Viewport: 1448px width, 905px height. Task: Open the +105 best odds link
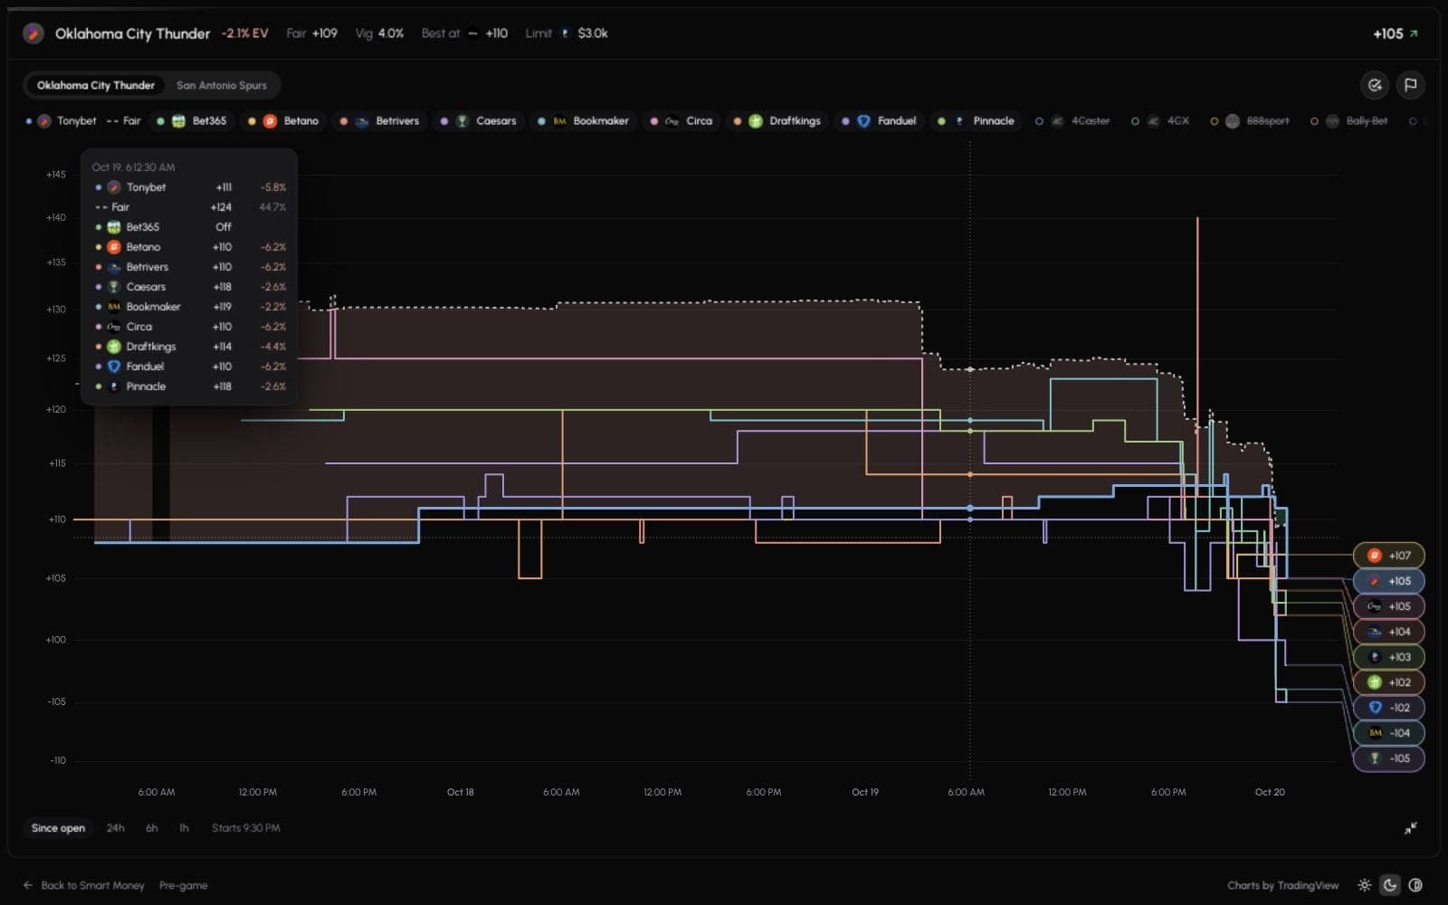coord(1396,33)
